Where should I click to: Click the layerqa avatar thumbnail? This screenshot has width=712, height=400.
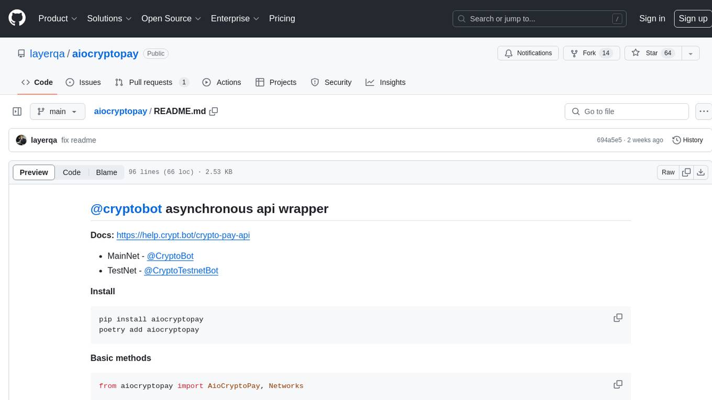click(x=21, y=140)
